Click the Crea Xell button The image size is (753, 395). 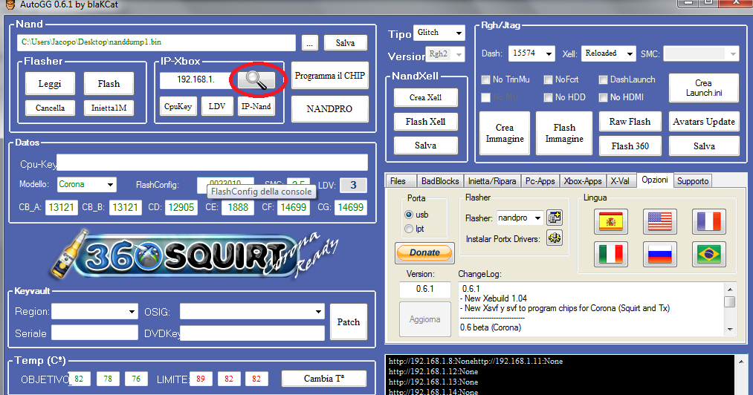(425, 97)
